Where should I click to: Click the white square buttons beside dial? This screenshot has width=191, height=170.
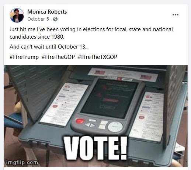103,125
